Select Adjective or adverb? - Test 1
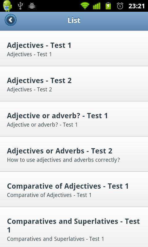The width and height of the screenshot is (148, 247). pos(74,119)
